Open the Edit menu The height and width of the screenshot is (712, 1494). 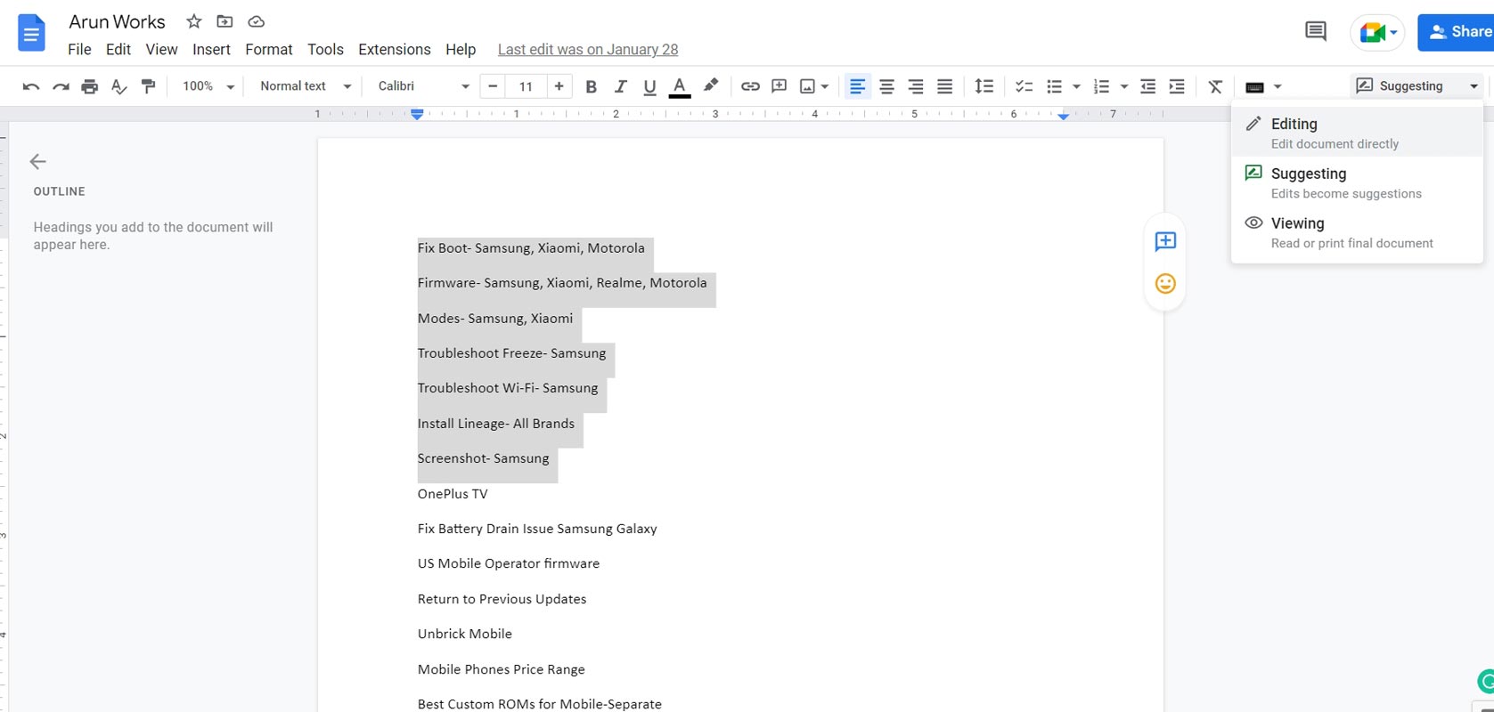pyautogui.click(x=118, y=50)
